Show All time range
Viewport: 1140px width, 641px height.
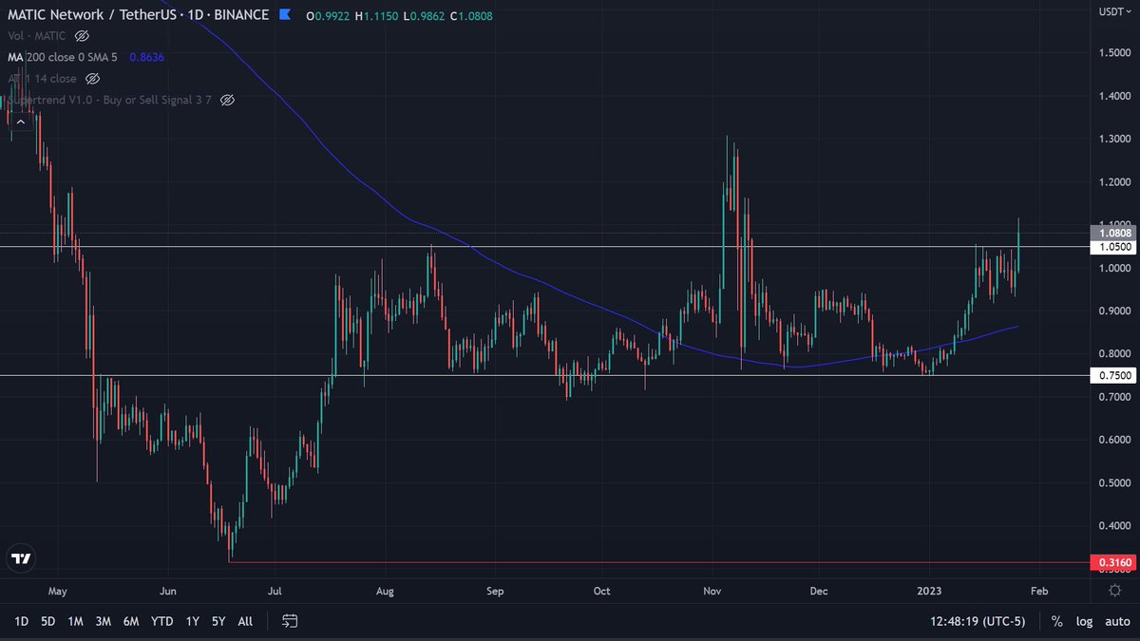point(245,621)
